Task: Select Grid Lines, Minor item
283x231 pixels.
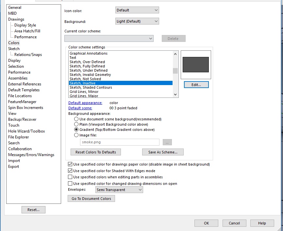Action: 121,92
